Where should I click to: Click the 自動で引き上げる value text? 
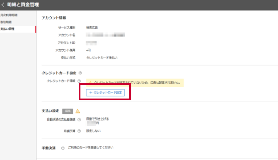tap(98, 119)
